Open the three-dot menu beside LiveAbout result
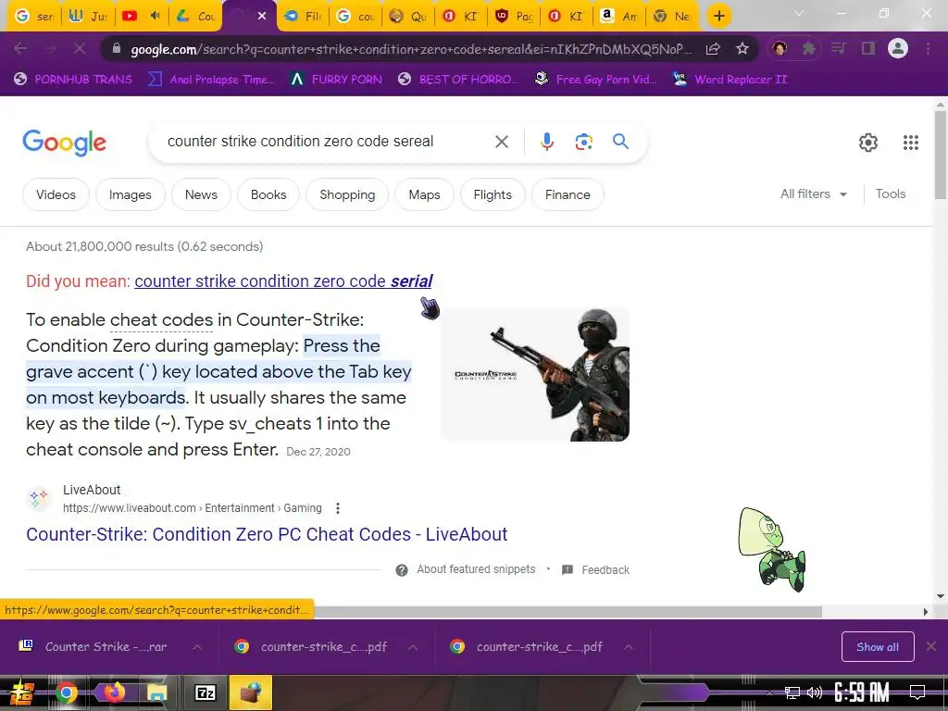The image size is (948, 711). [x=337, y=508]
